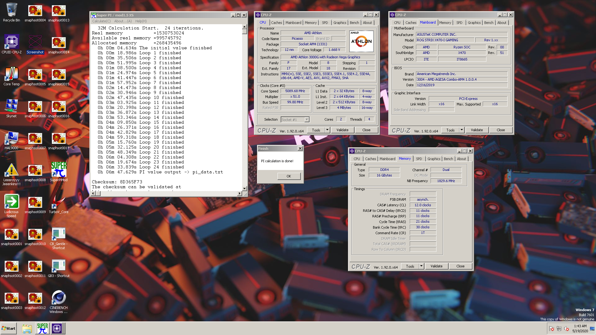
Task: Open GB3 - Shortcut icon
Action: 59,268
